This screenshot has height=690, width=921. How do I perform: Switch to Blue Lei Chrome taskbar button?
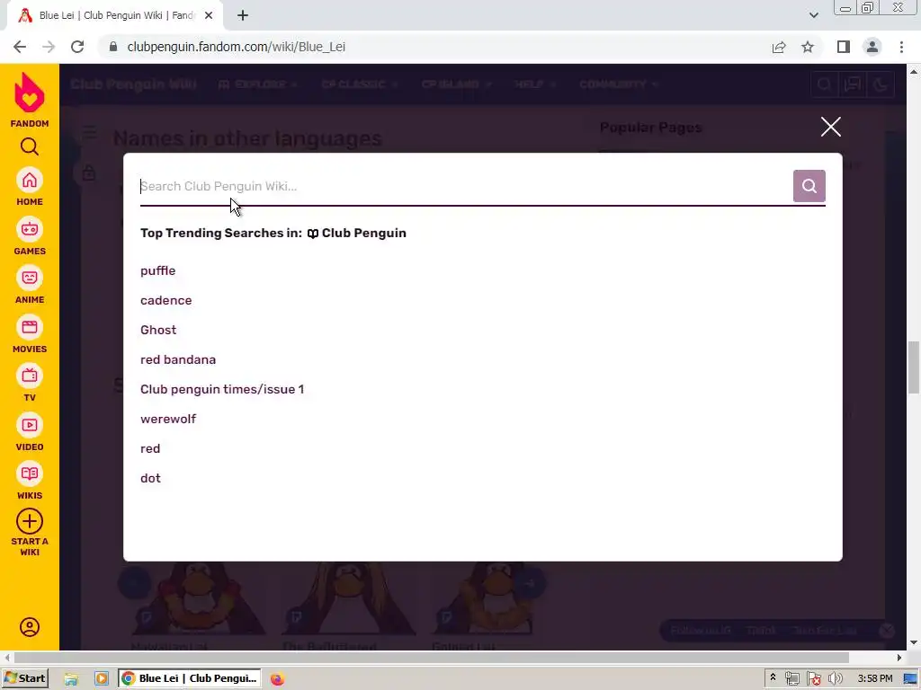190,678
